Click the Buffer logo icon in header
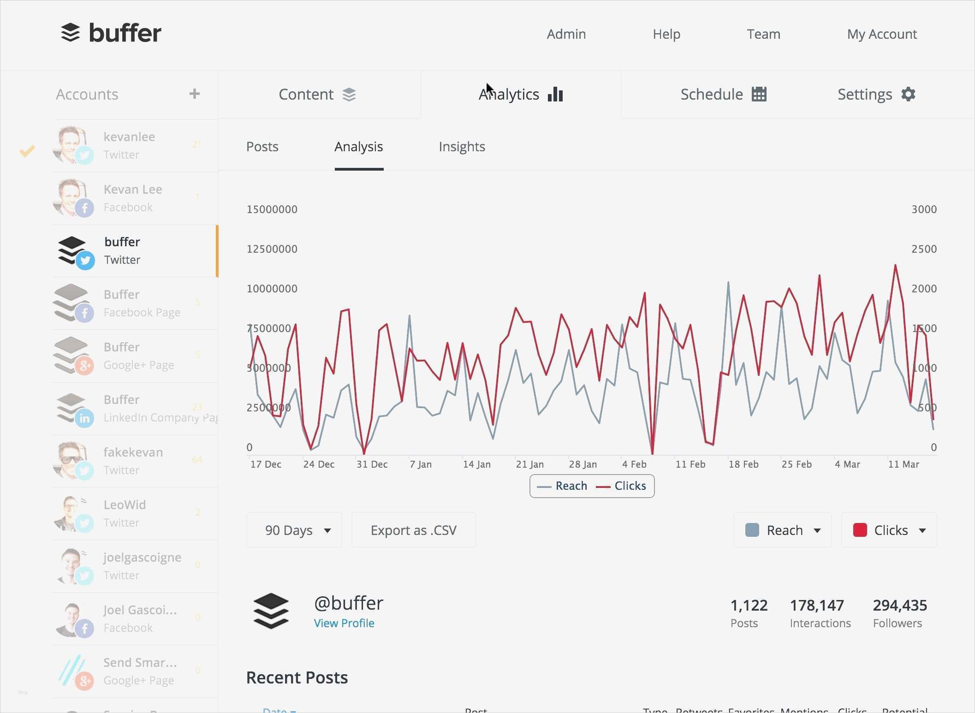Viewport: 975px width, 713px height. click(x=71, y=33)
